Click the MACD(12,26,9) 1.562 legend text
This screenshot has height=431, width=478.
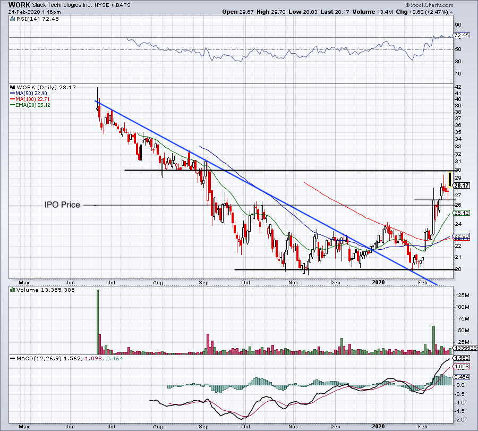pos(49,358)
